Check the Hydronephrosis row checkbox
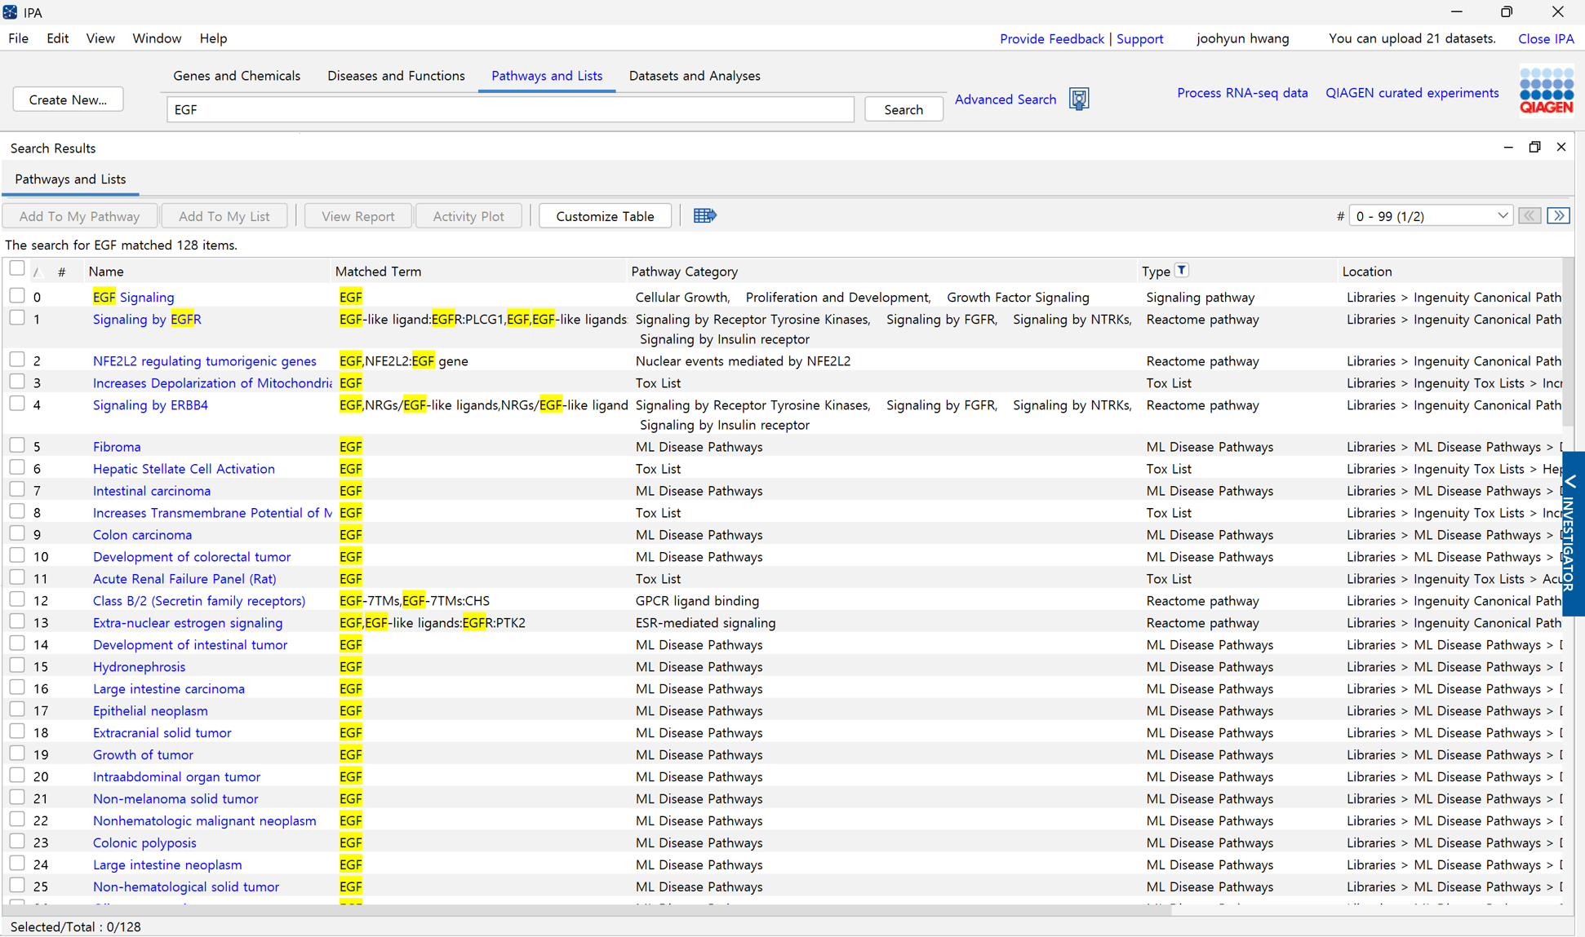This screenshot has height=937, width=1585. click(x=16, y=665)
